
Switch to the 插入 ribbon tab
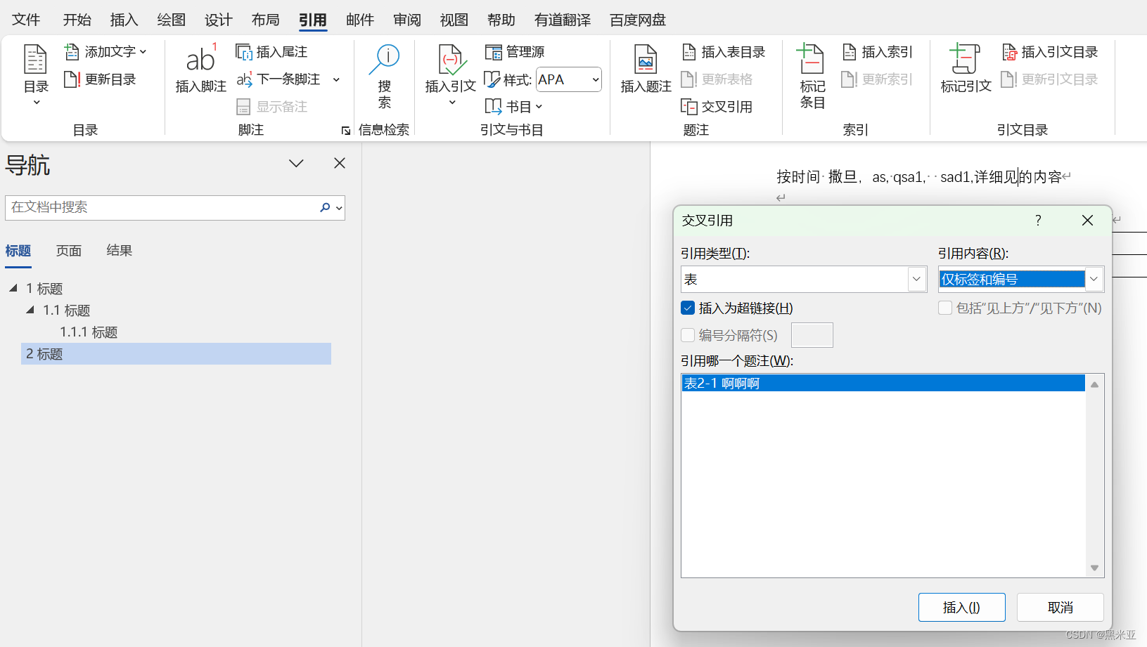click(x=124, y=20)
